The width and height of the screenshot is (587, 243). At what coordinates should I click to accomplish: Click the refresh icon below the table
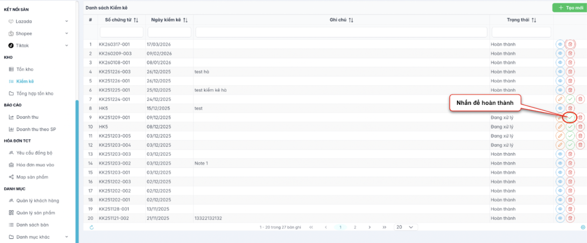[x=92, y=227]
